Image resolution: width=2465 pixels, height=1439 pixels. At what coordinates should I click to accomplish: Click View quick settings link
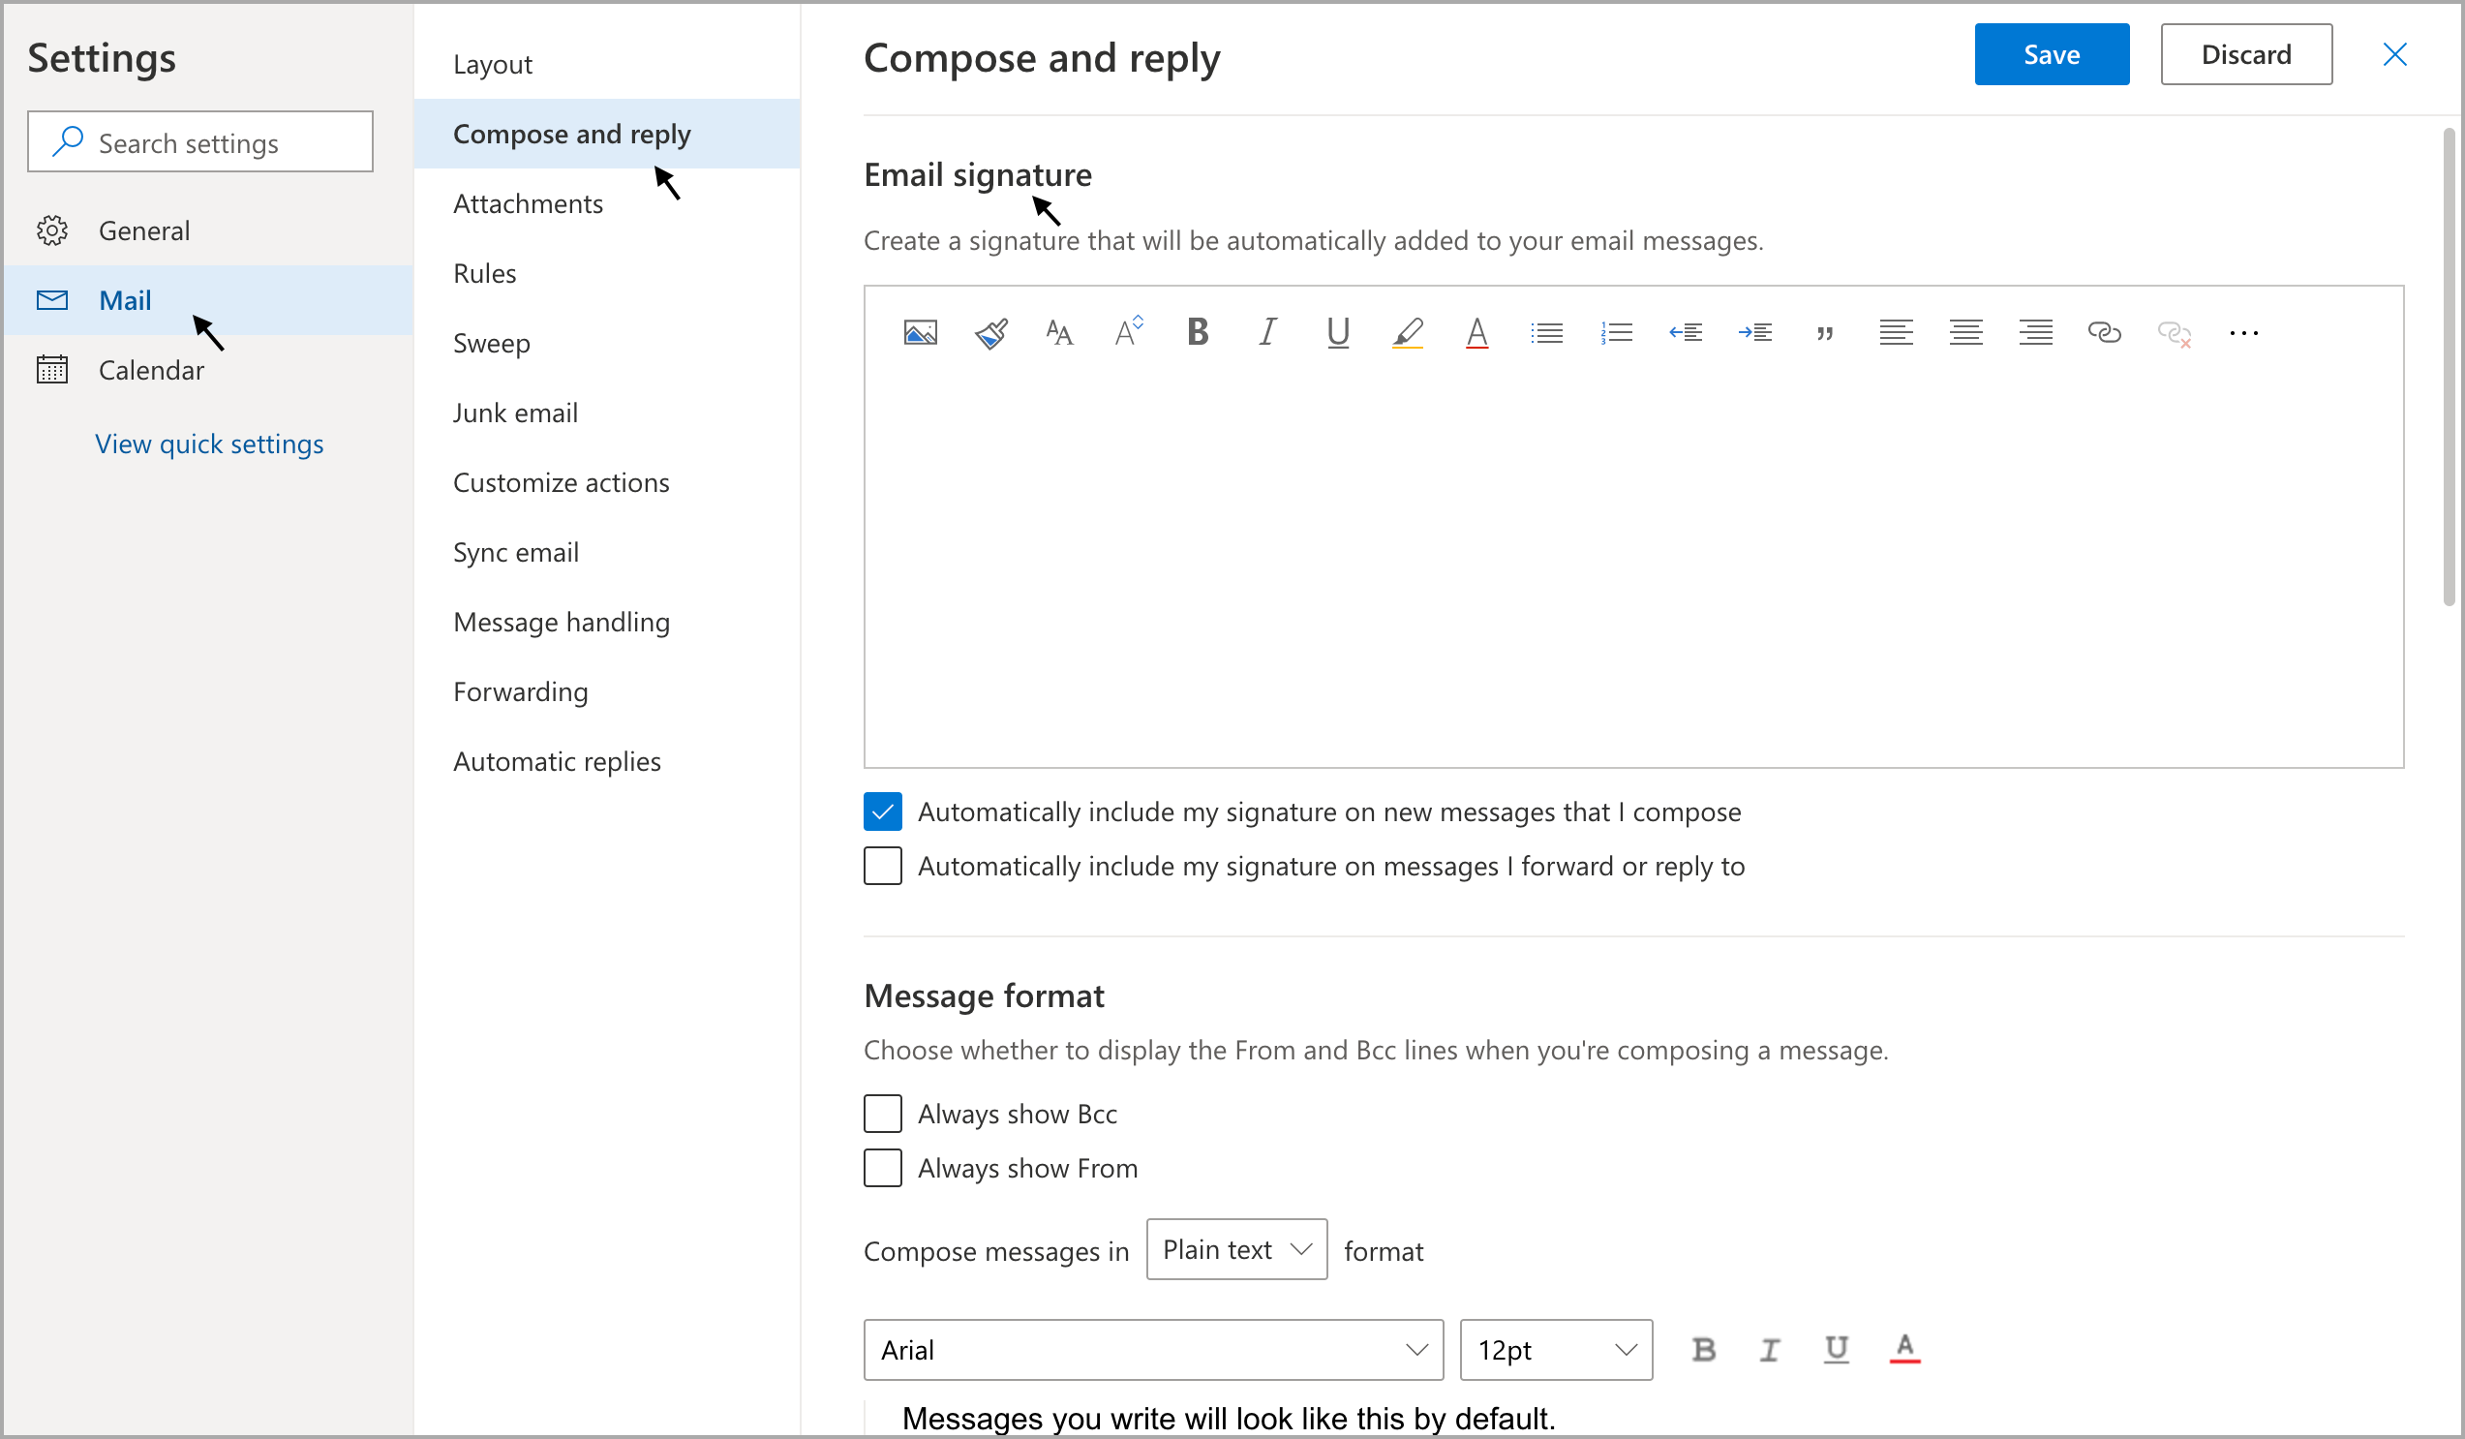point(208,444)
